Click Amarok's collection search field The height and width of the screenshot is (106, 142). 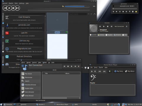[x=25, y=14]
